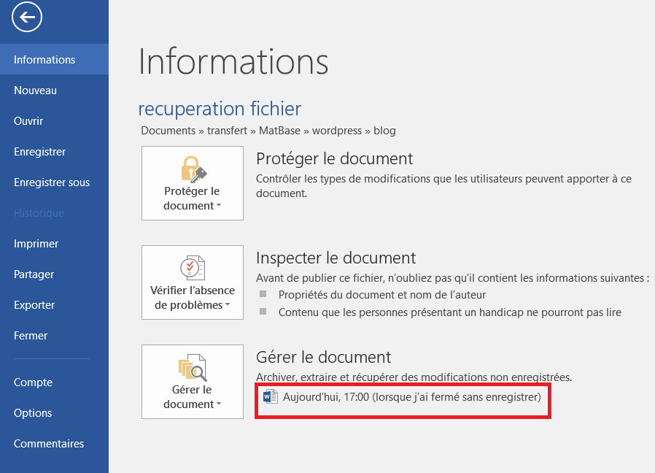This screenshot has height=473, width=655.
Task: Open the unsaved version from Aujourd'hui 17:00
Action: (403, 397)
